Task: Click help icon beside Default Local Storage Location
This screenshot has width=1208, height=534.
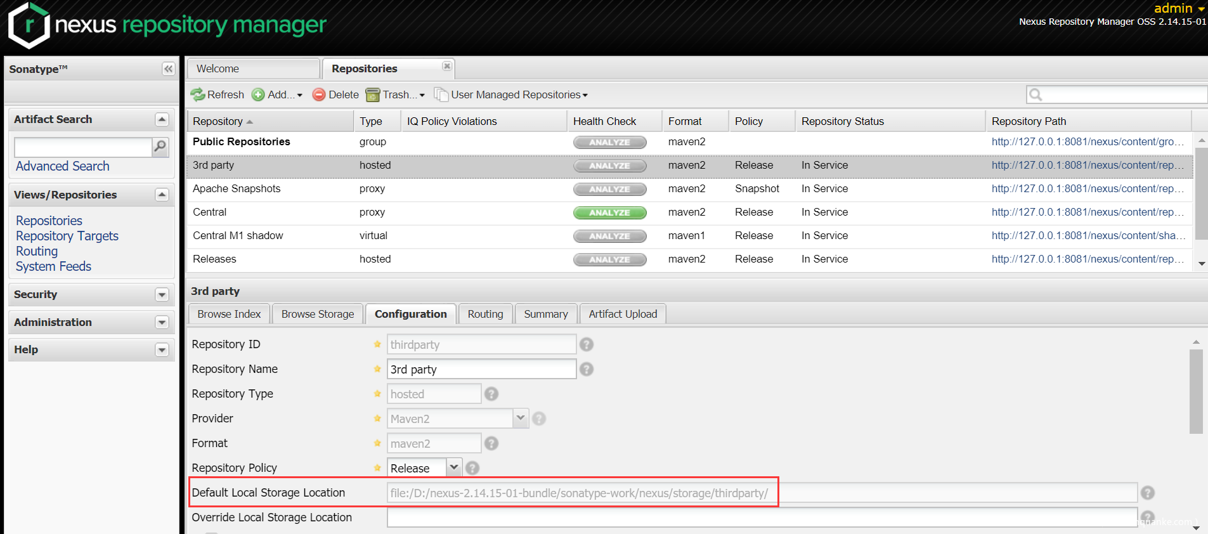Action: (x=1147, y=493)
